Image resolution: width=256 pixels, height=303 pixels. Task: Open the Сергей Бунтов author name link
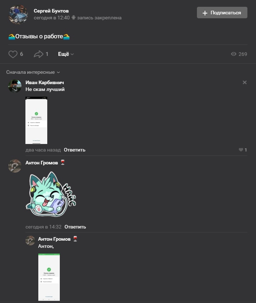click(51, 11)
